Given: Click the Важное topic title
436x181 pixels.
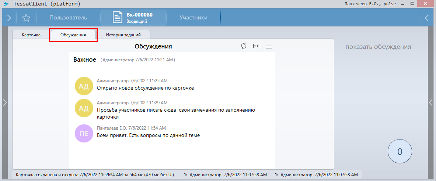Looking at the screenshot, I should tap(85, 59).
